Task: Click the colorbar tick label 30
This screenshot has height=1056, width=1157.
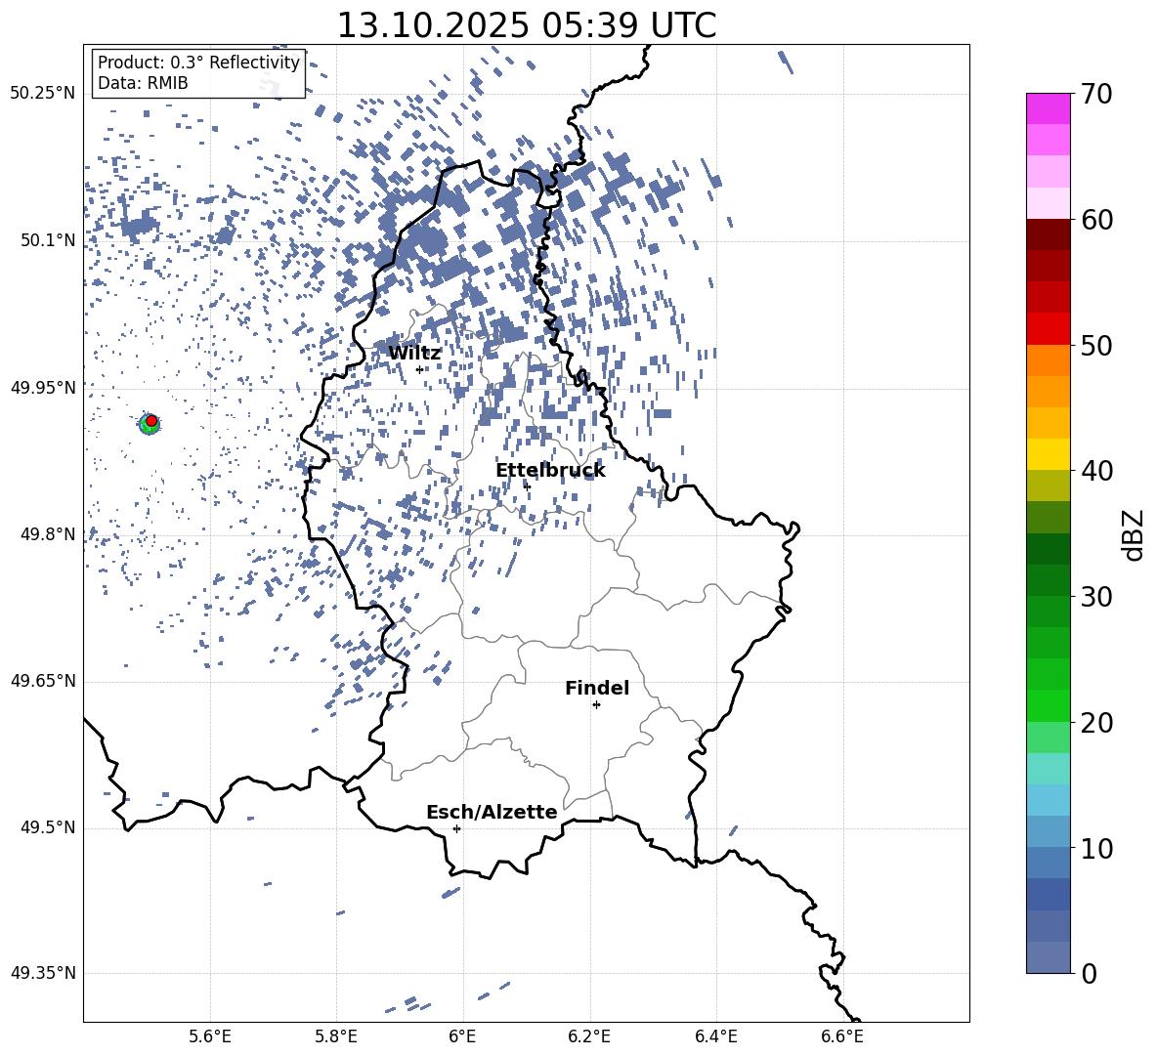Action: pyautogui.click(x=1096, y=597)
